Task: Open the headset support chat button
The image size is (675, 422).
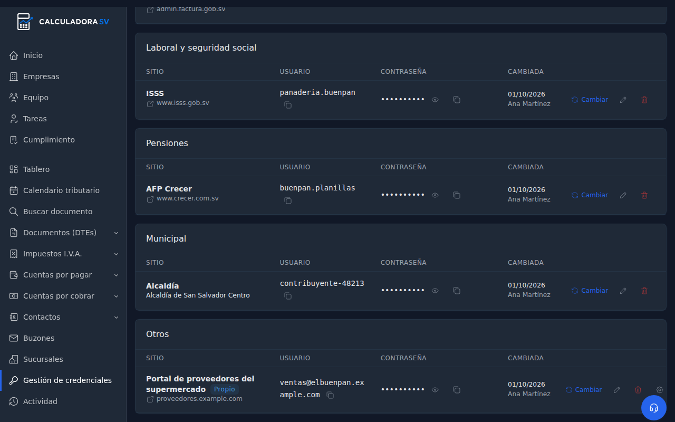Action: [x=654, y=408]
